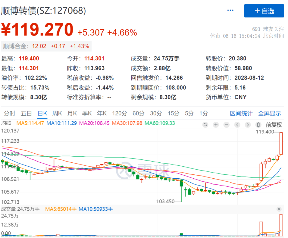Viewport: 288px width, 238px height.
Task: Click the 昨收 value 113.963
Action: point(94,68)
